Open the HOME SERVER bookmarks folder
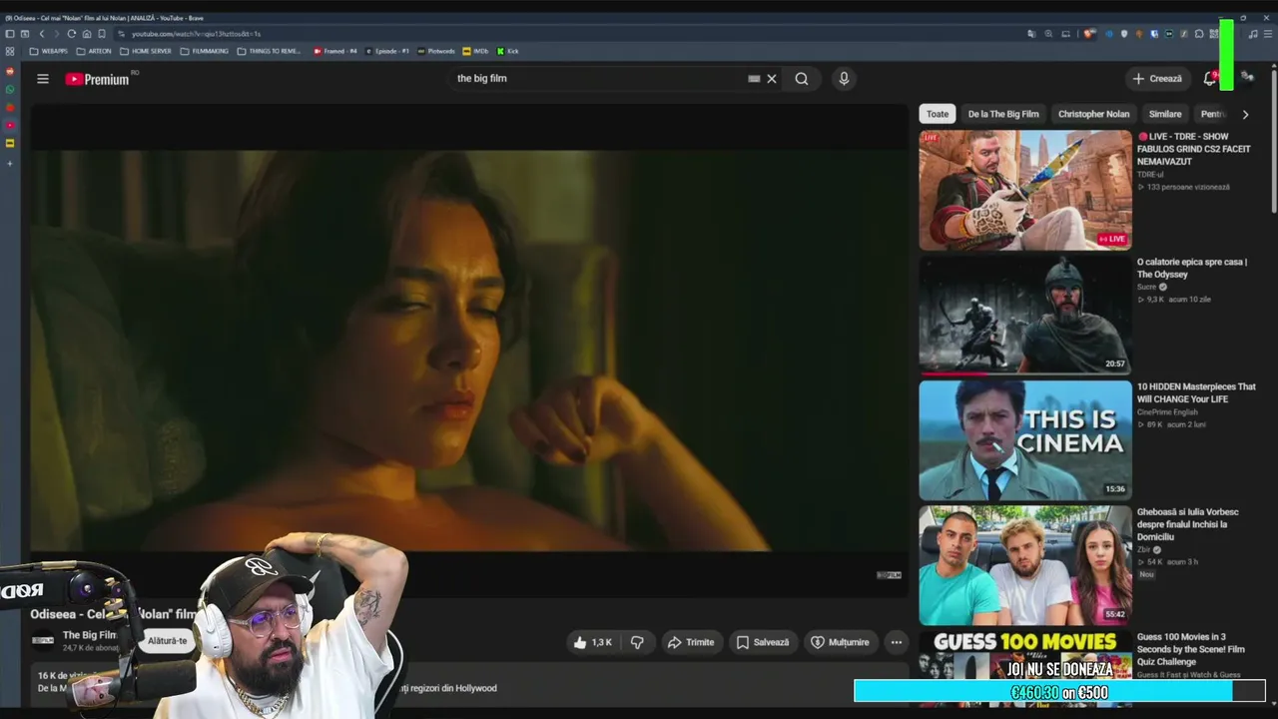Viewport: 1278px width, 719px height. tap(145, 51)
